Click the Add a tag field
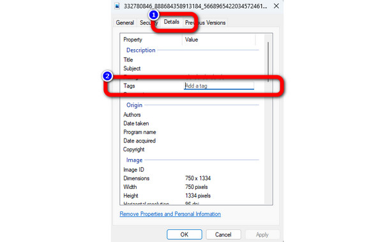Viewport: 383px width, 242px height. [219, 86]
